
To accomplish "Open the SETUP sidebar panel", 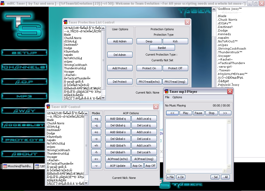I will 24,53.
